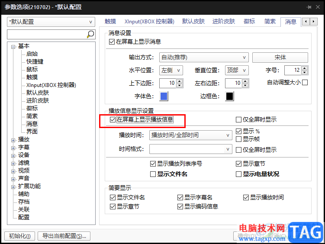Open the *默认配置 profile dropdown

51,22
